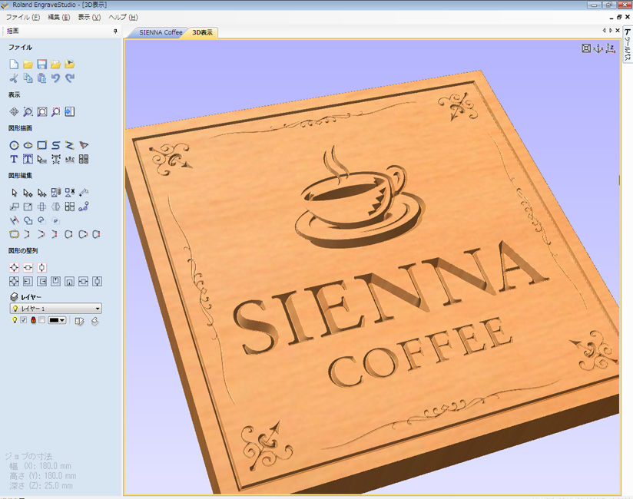633x499 pixels.
Task: Select the Circle drawing tool
Action: tap(14, 144)
